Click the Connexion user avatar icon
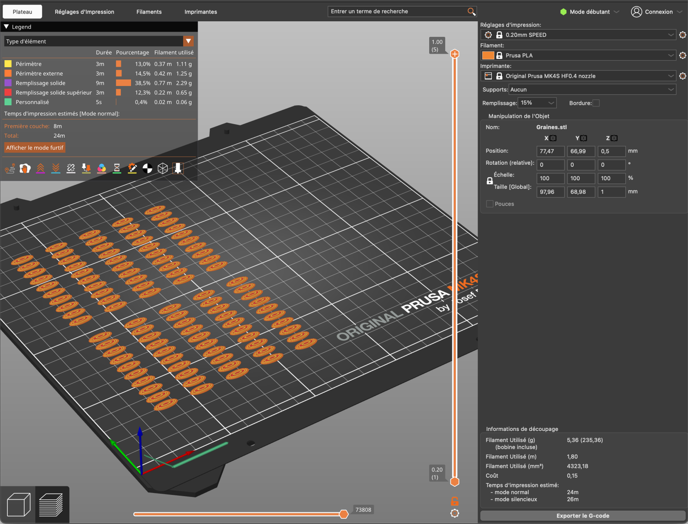The width and height of the screenshot is (688, 524). tap(636, 11)
